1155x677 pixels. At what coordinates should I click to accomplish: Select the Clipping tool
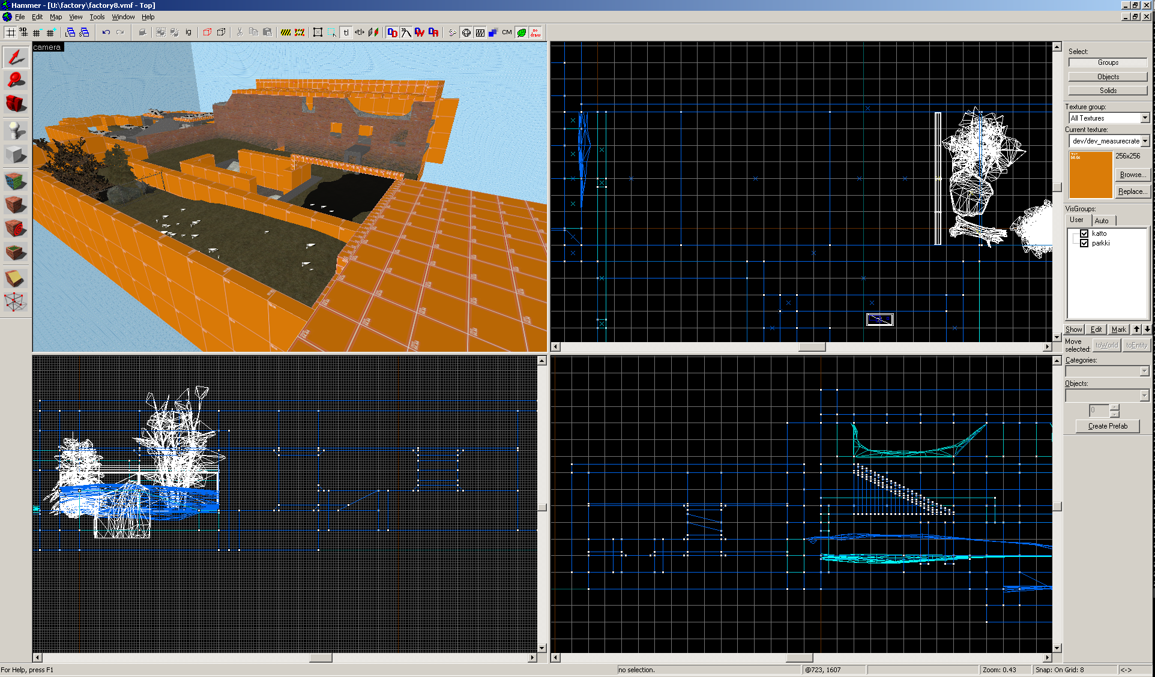click(16, 278)
